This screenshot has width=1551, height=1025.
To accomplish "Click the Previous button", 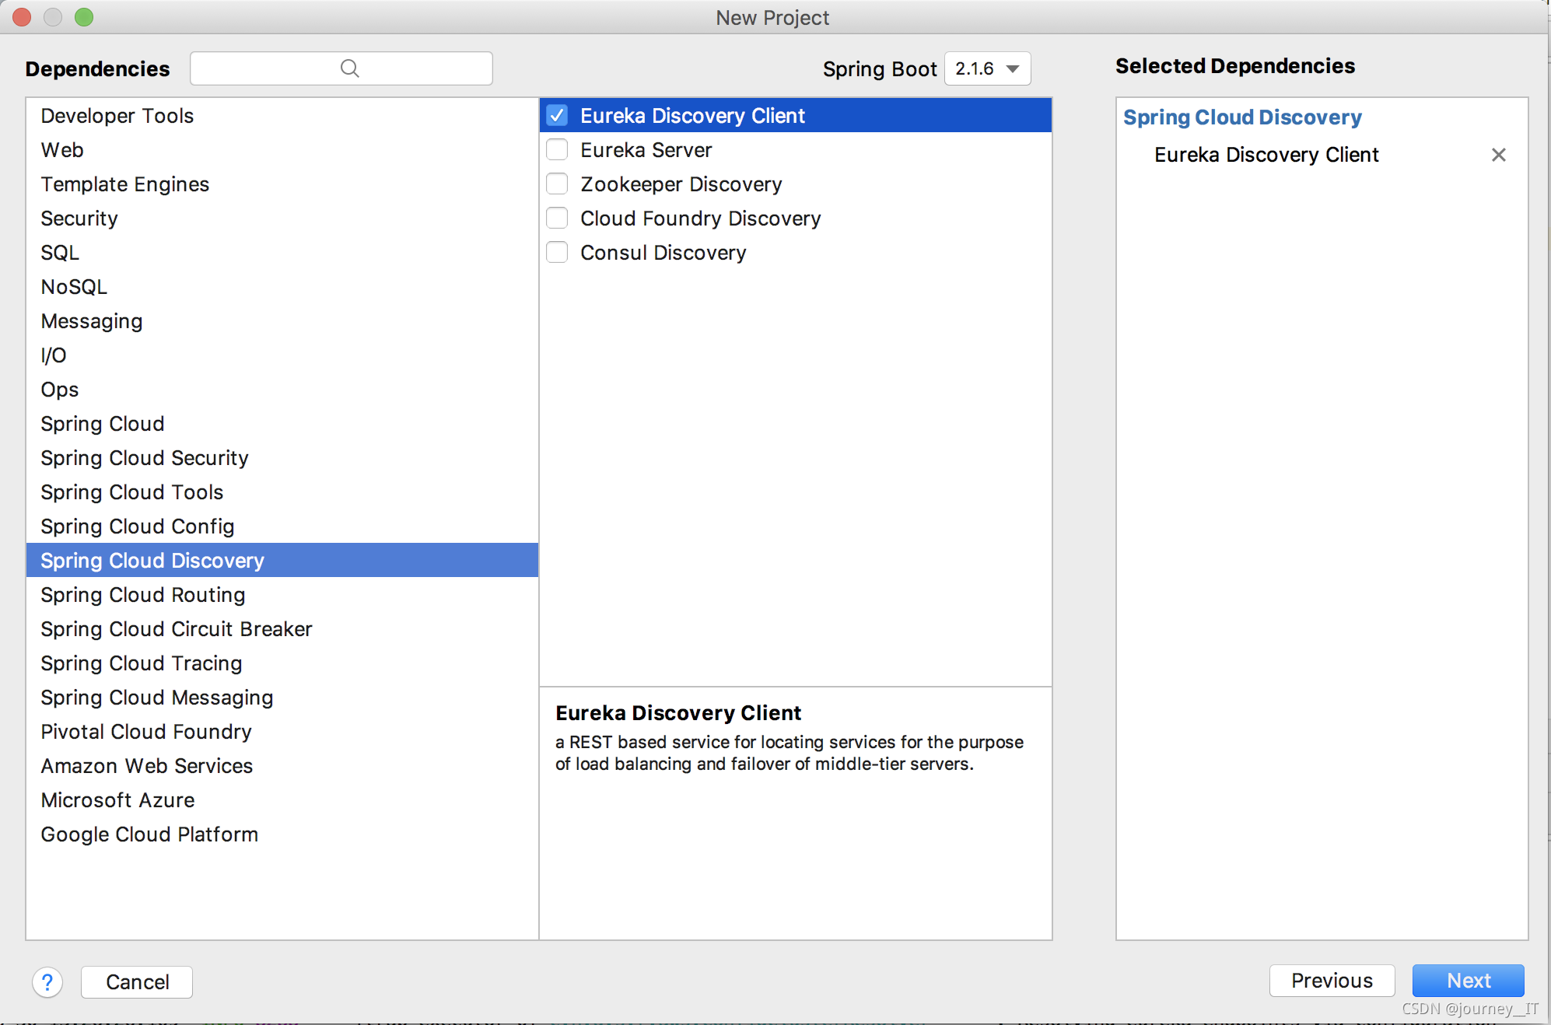I will pos(1330,981).
